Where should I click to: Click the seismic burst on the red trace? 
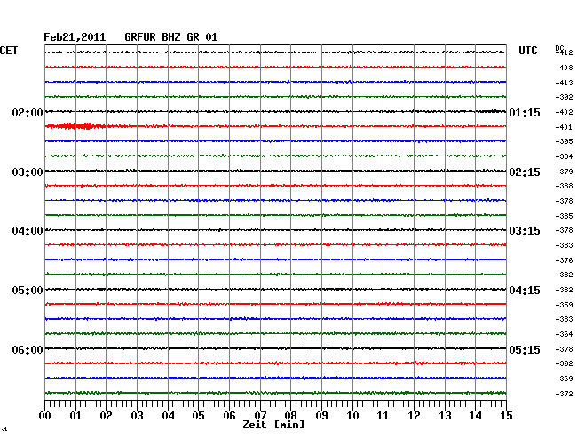pyautogui.click(x=75, y=126)
